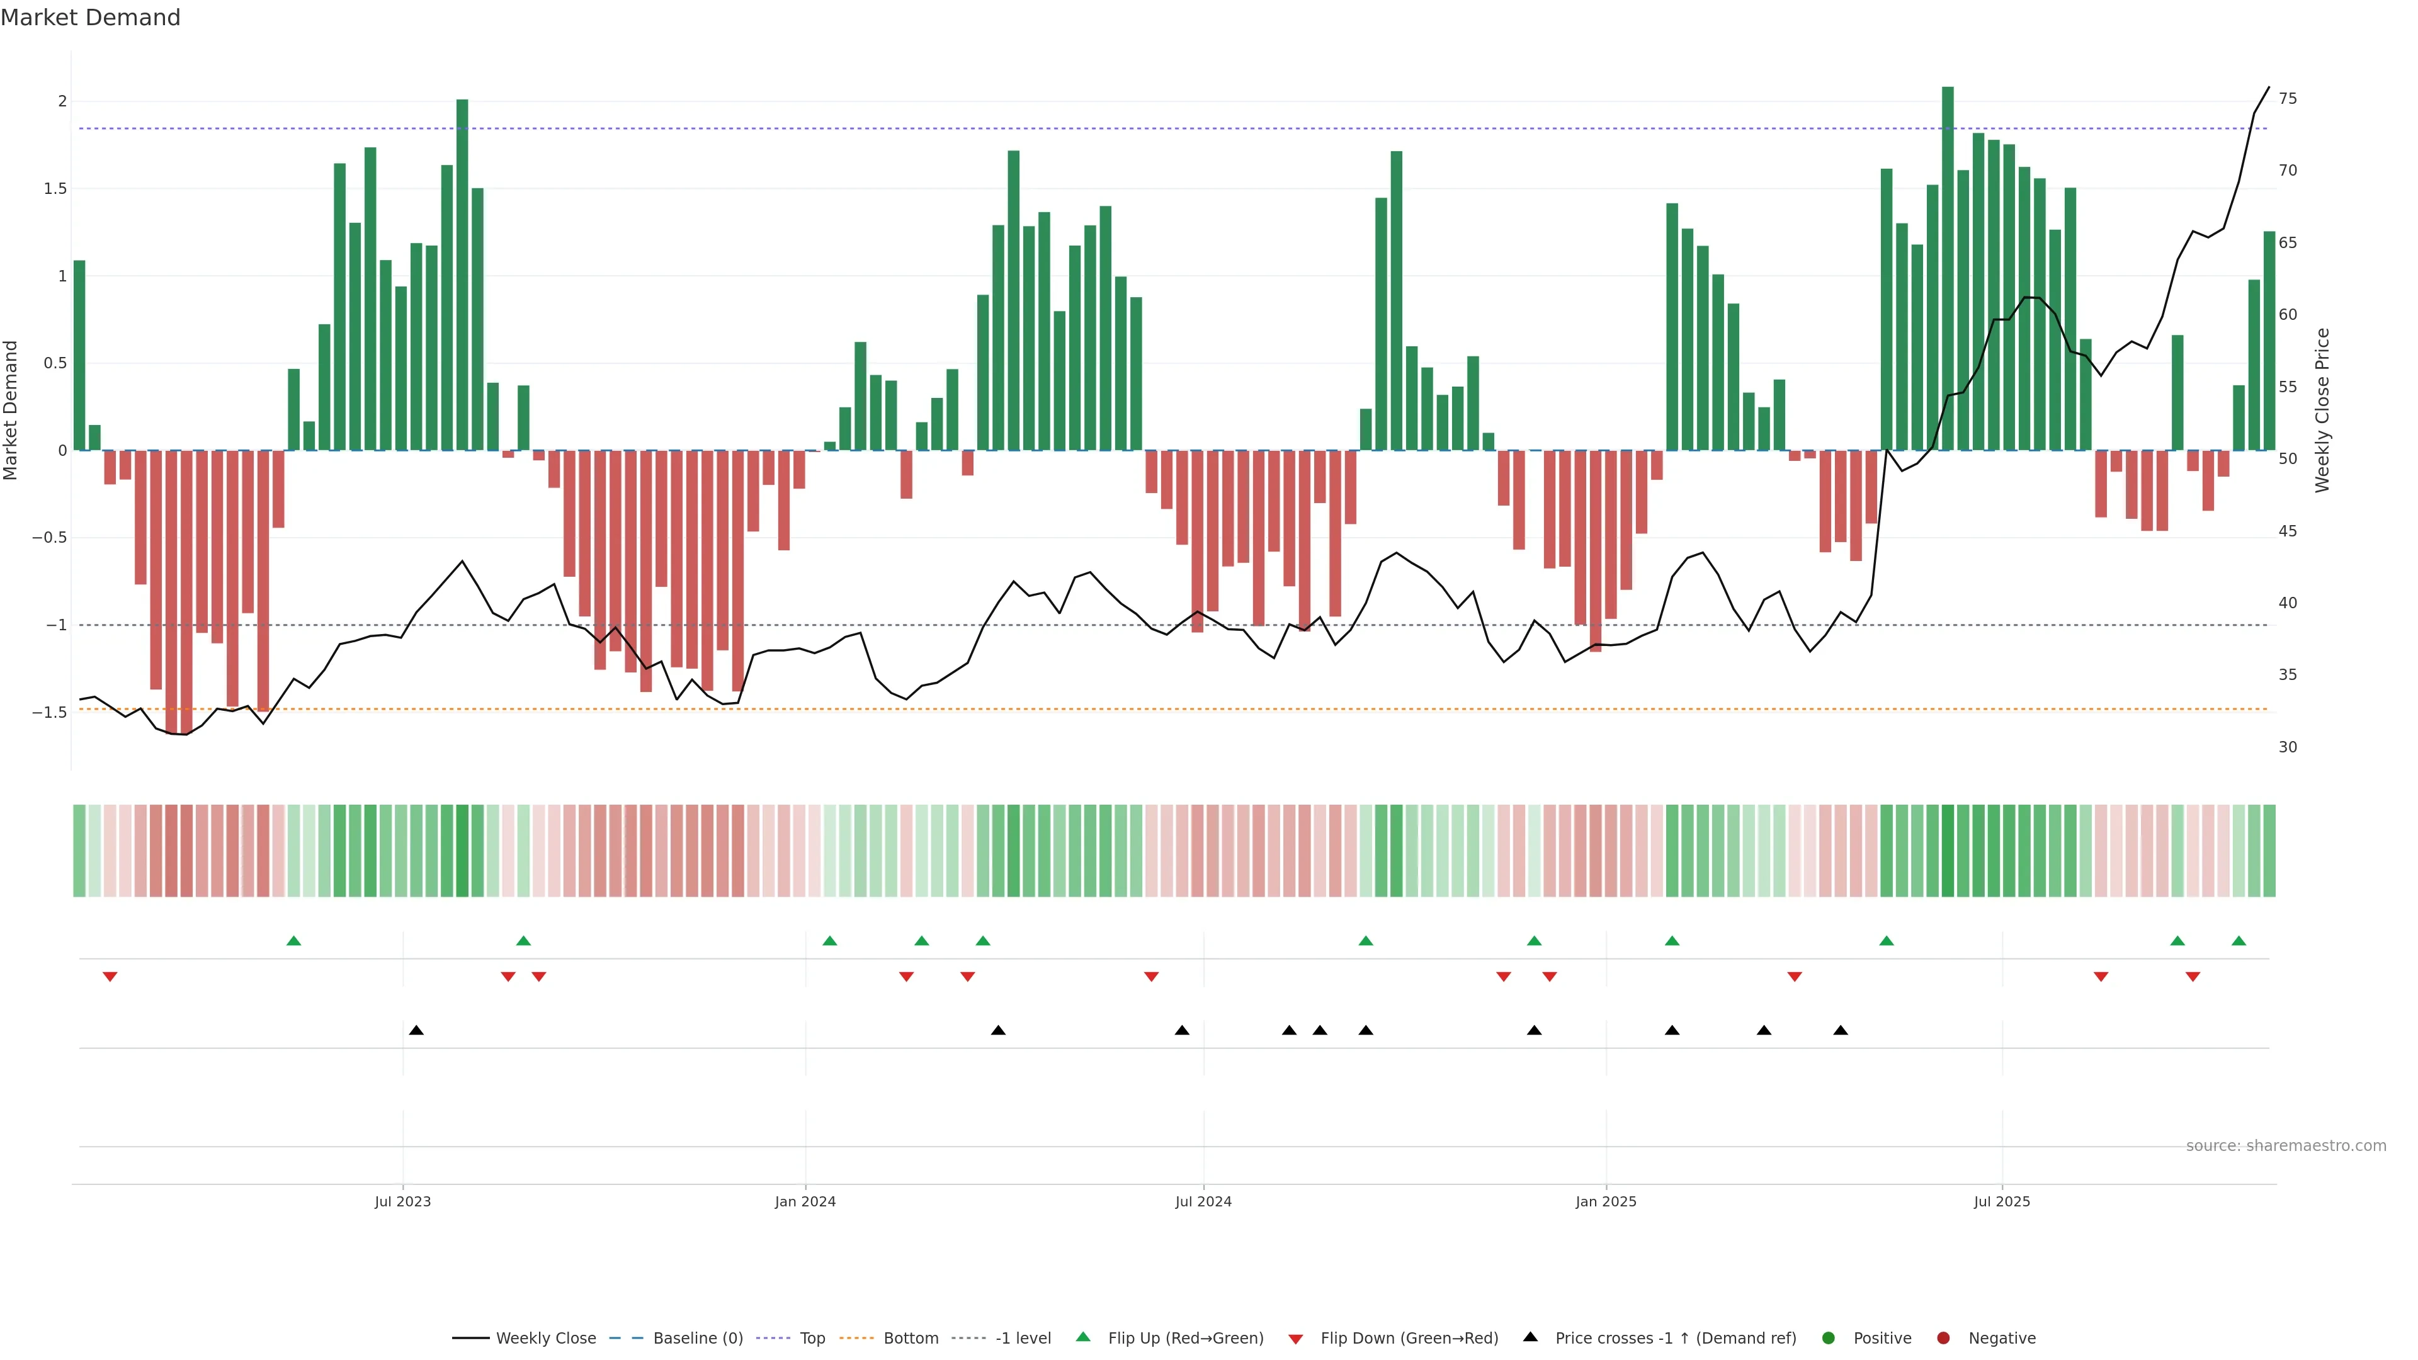The image size is (2418, 1360).
Task: Click the Jul 2024 x-axis label
Action: click(x=1203, y=1201)
